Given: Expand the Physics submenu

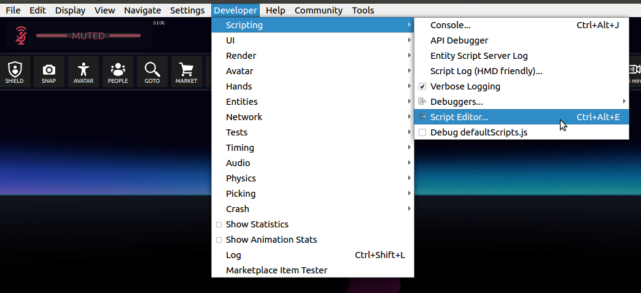Looking at the screenshot, I should (313, 178).
